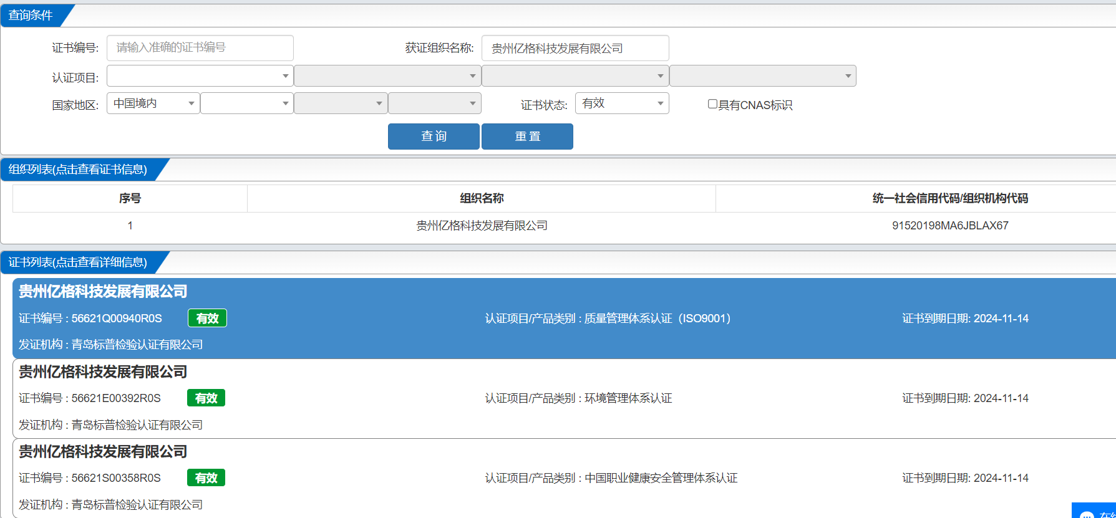Open the third 国家地区 dropdown

point(341,103)
